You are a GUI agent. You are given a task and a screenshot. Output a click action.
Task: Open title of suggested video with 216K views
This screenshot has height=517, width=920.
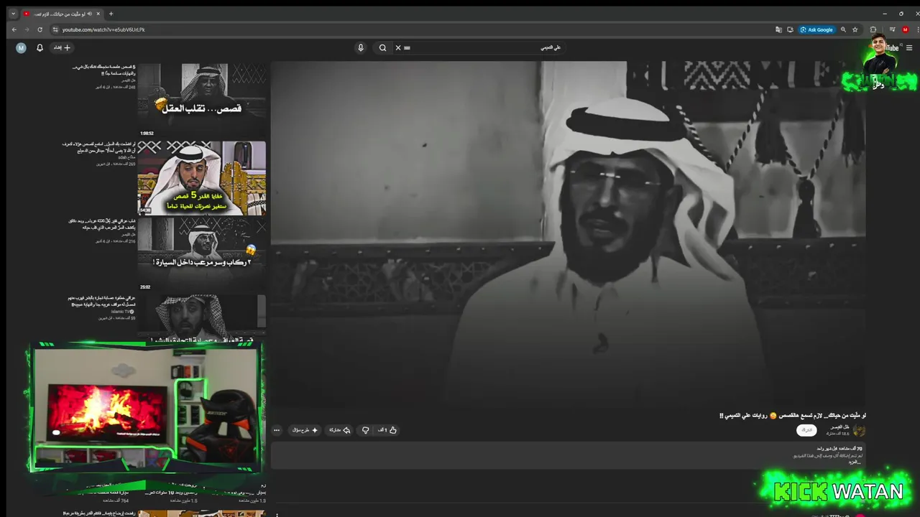click(102, 224)
